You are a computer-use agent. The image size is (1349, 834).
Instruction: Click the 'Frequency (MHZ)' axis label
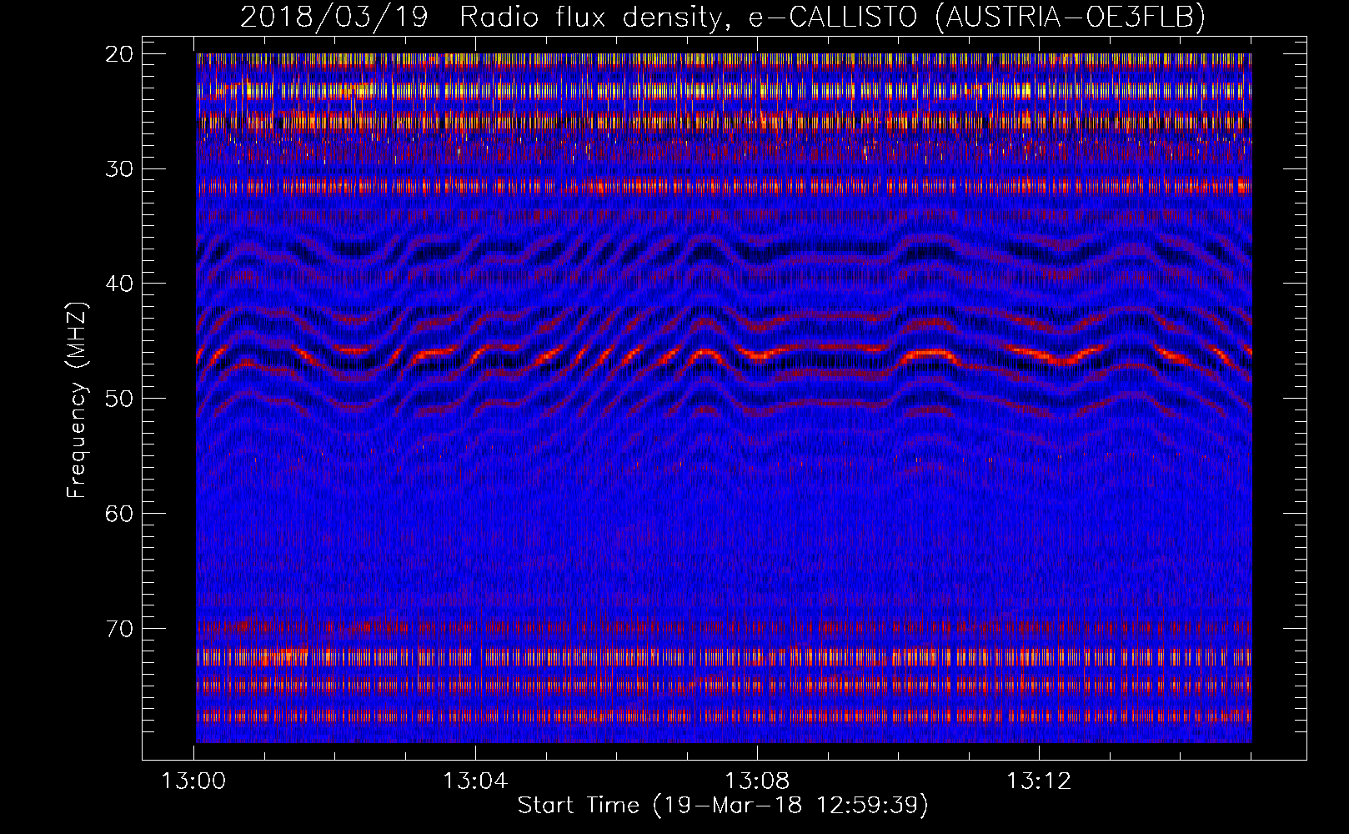(x=77, y=400)
